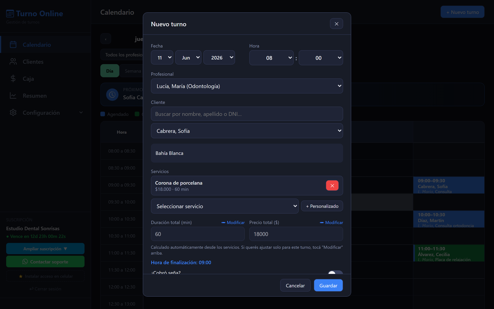
Task: Click the 10:30 a 11:00 time slot row
Action: coord(122,236)
